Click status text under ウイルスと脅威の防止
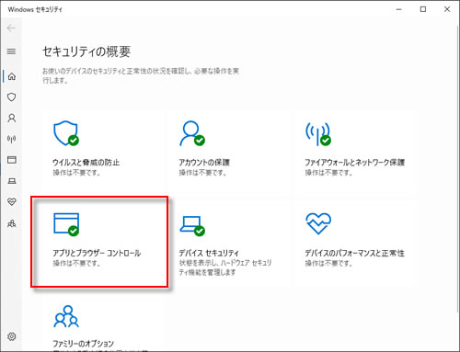 click(x=76, y=173)
